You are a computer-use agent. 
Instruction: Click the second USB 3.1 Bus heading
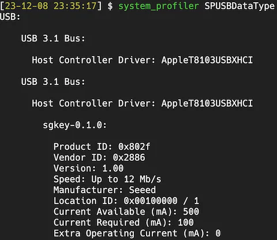pyautogui.click(x=53, y=82)
